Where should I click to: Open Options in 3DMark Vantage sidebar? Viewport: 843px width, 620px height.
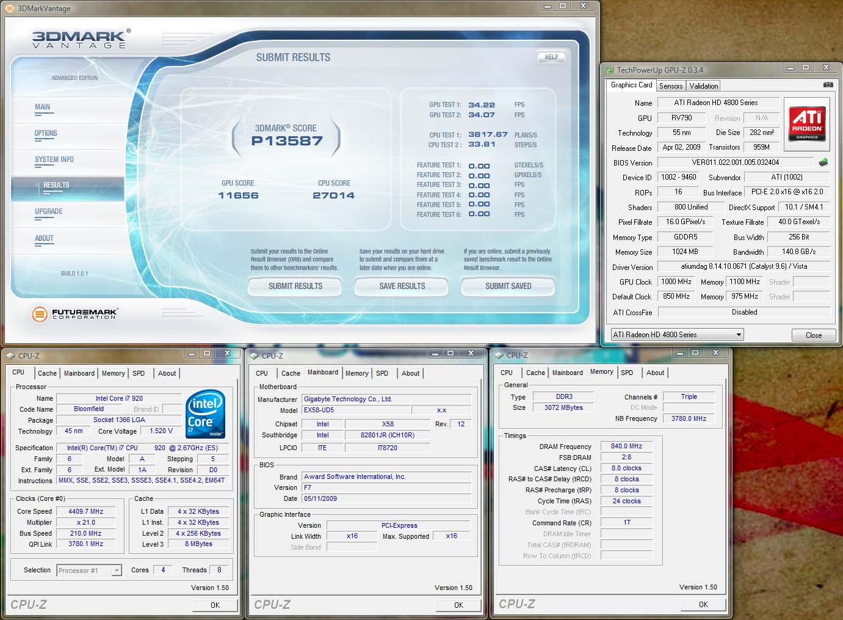point(46,133)
